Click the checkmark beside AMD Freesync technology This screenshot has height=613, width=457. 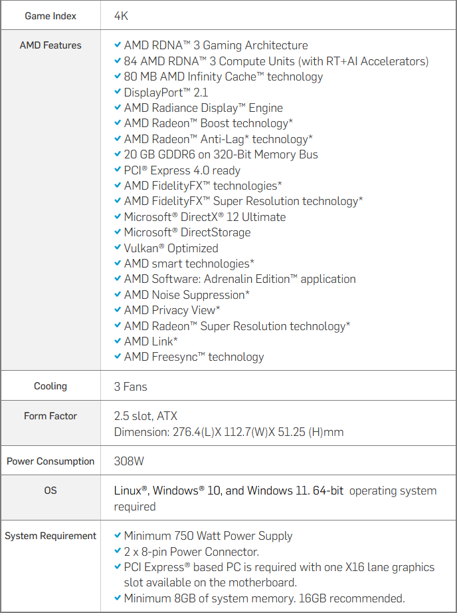[118, 356]
